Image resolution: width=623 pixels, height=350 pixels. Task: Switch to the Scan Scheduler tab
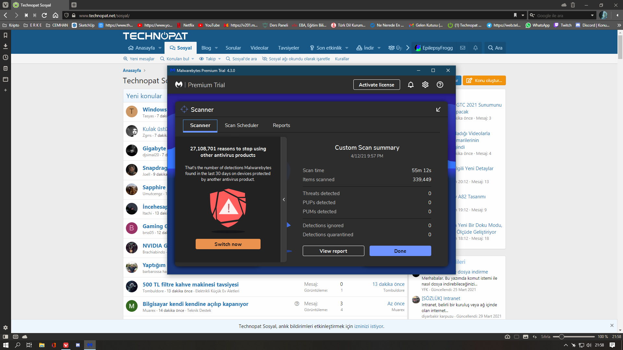coord(241,125)
